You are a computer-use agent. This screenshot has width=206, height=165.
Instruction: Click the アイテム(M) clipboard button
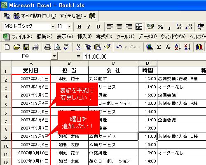(73, 16)
